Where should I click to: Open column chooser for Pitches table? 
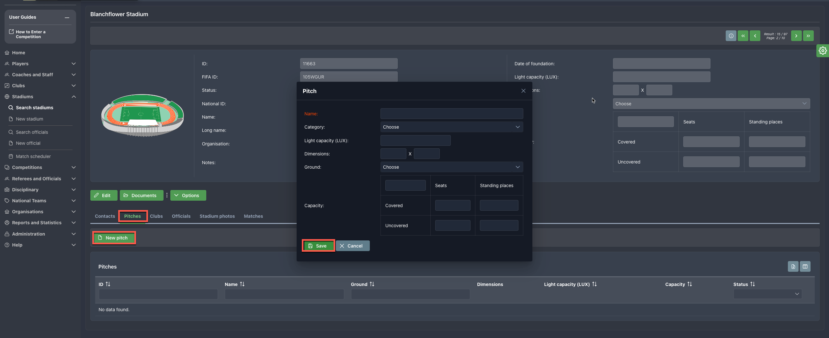tap(805, 267)
